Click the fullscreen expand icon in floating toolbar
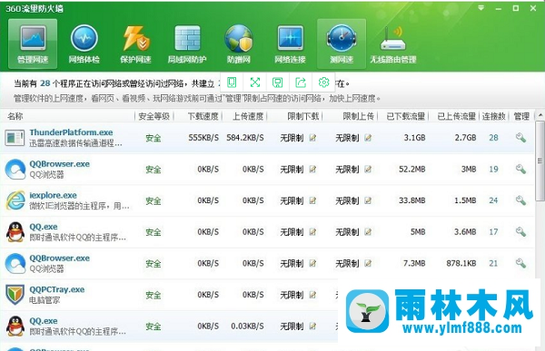The image size is (545, 351). (254, 83)
